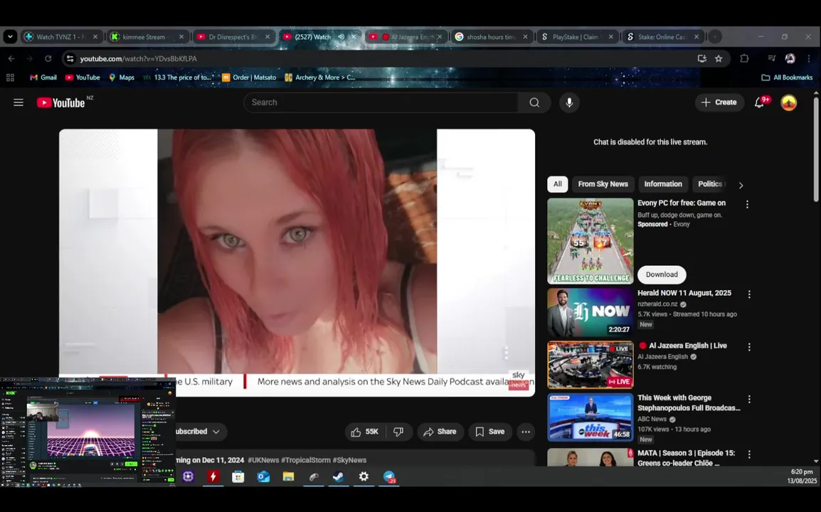This screenshot has height=512, width=821.
Task: Open the apps grid on bookmarks bar
Action: (10, 78)
